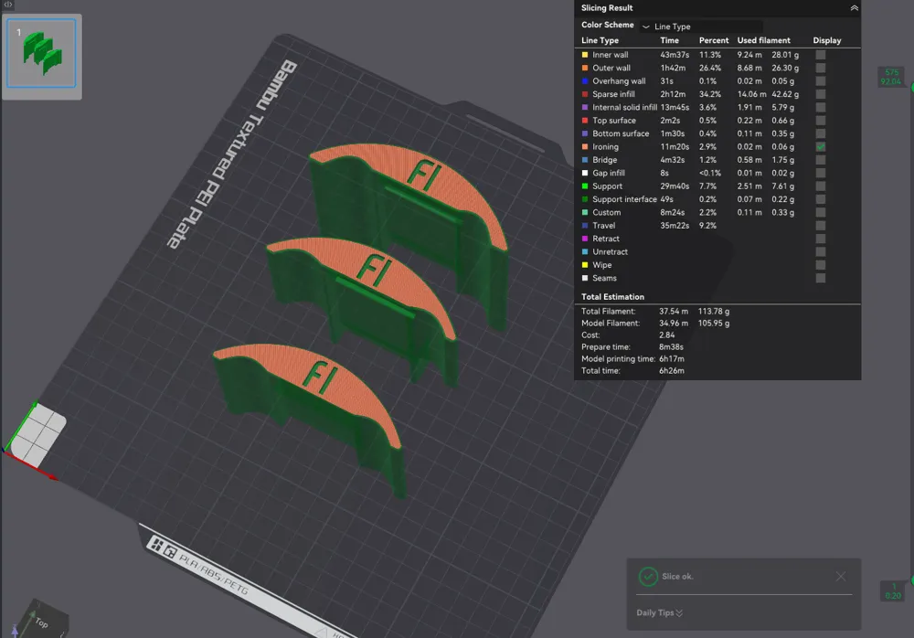Toggle Support interface display checkbox
Screen dimensions: 914x638
(x=821, y=199)
